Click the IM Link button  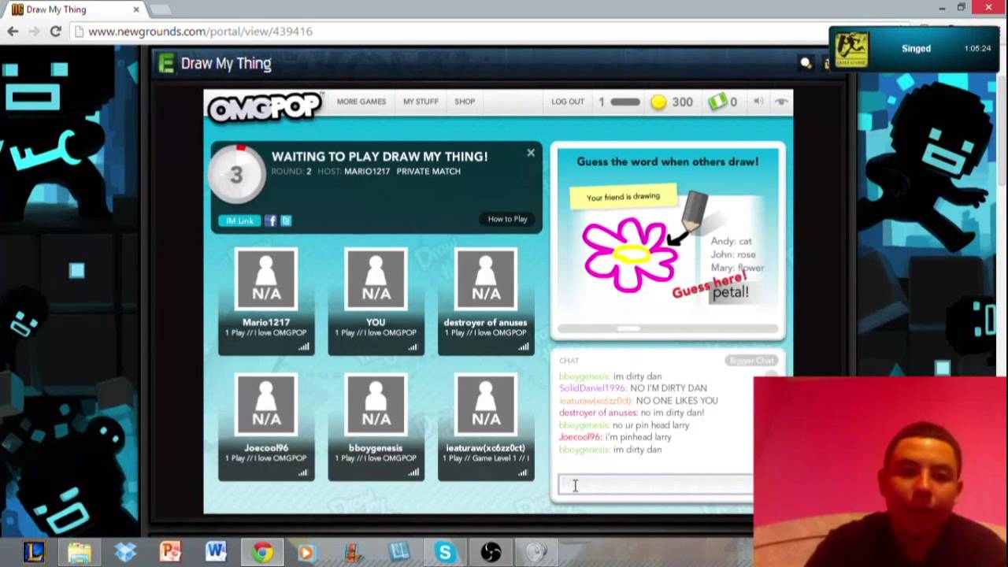coord(239,220)
